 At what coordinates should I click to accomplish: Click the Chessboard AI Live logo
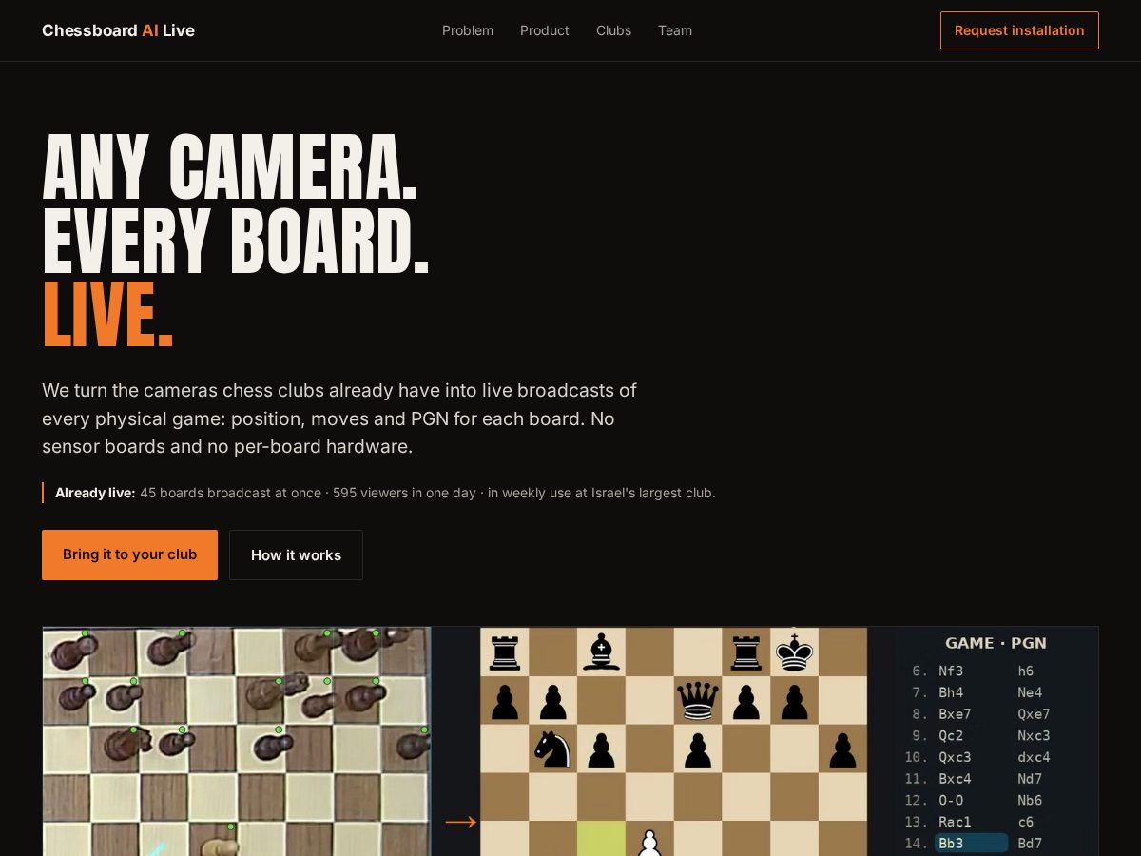(118, 30)
